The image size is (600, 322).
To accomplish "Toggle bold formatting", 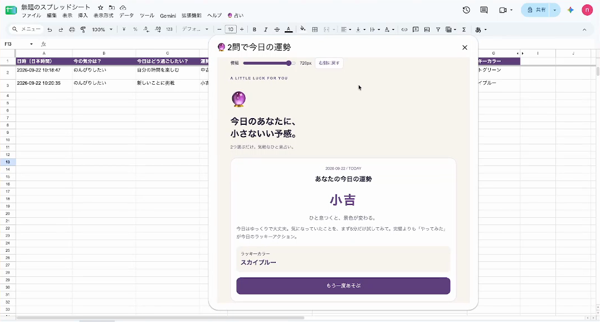I will click(x=255, y=30).
